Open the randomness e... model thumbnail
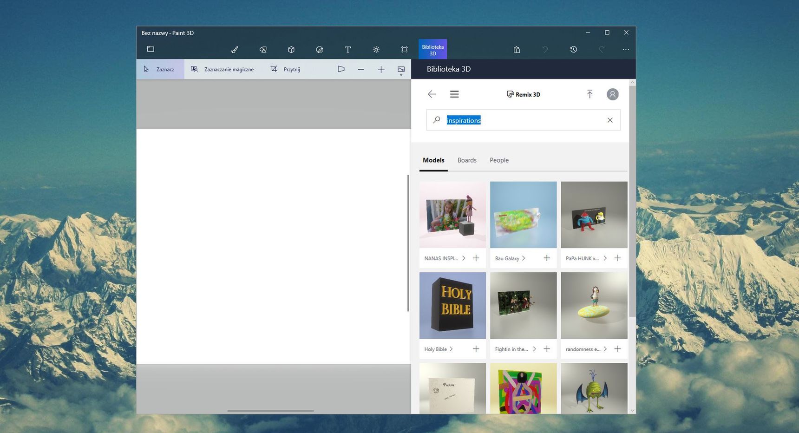The height and width of the screenshot is (433, 799). tap(594, 305)
